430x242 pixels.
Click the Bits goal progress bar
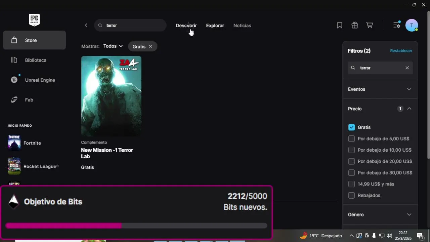(x=136, y=226)
